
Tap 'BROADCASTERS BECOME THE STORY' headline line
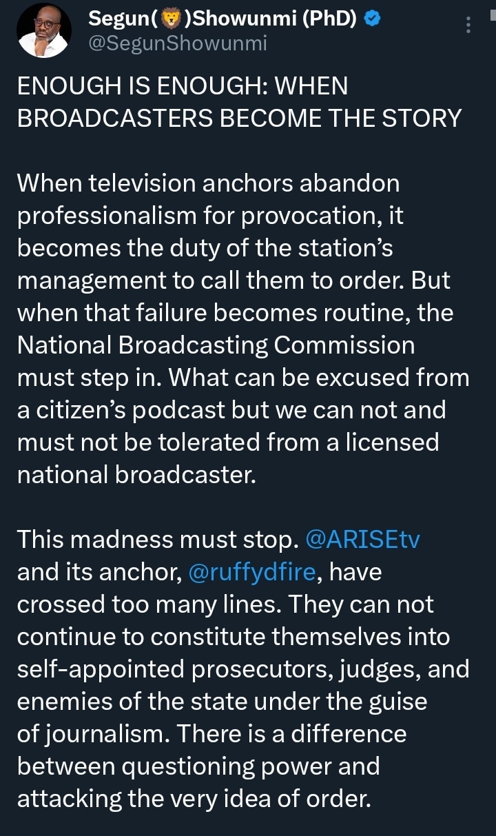coord(239,119)
